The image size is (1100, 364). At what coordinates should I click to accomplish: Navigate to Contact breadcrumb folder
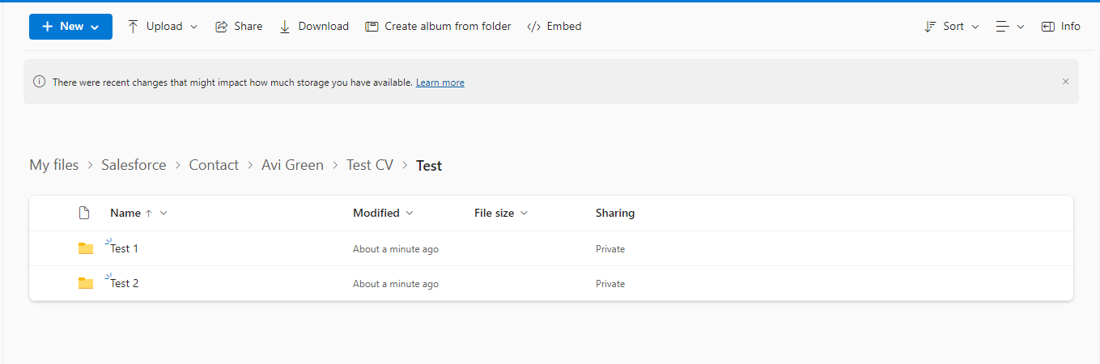click(214, 165)
